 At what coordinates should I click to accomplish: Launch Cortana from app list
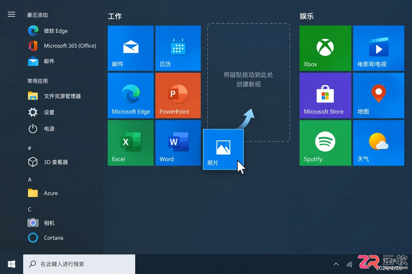coord(45,238)
